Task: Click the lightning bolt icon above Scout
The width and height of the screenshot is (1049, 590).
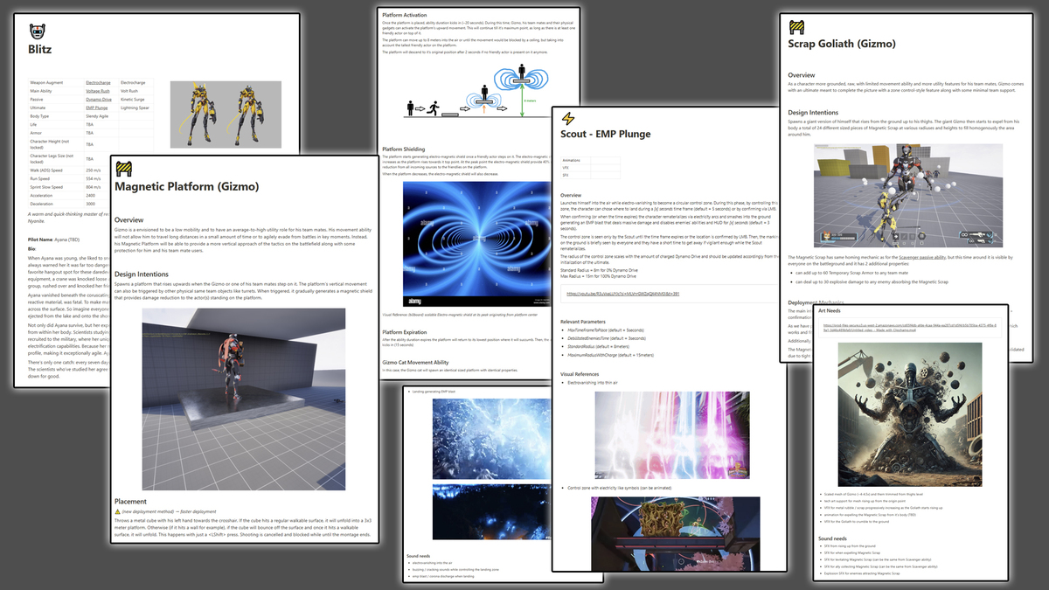Action: 568,119
